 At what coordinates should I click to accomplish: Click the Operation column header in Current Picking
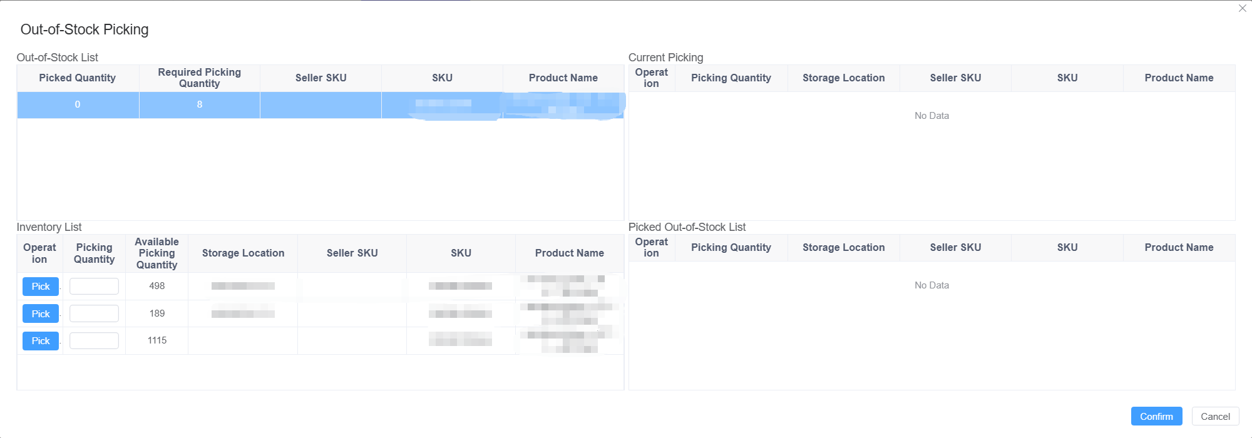click(x=652, y=78)
